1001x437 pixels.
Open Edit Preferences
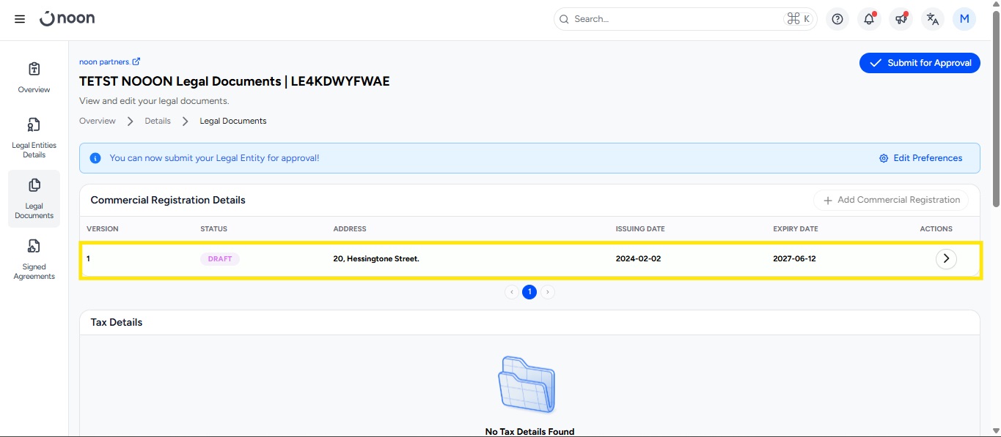920,158
